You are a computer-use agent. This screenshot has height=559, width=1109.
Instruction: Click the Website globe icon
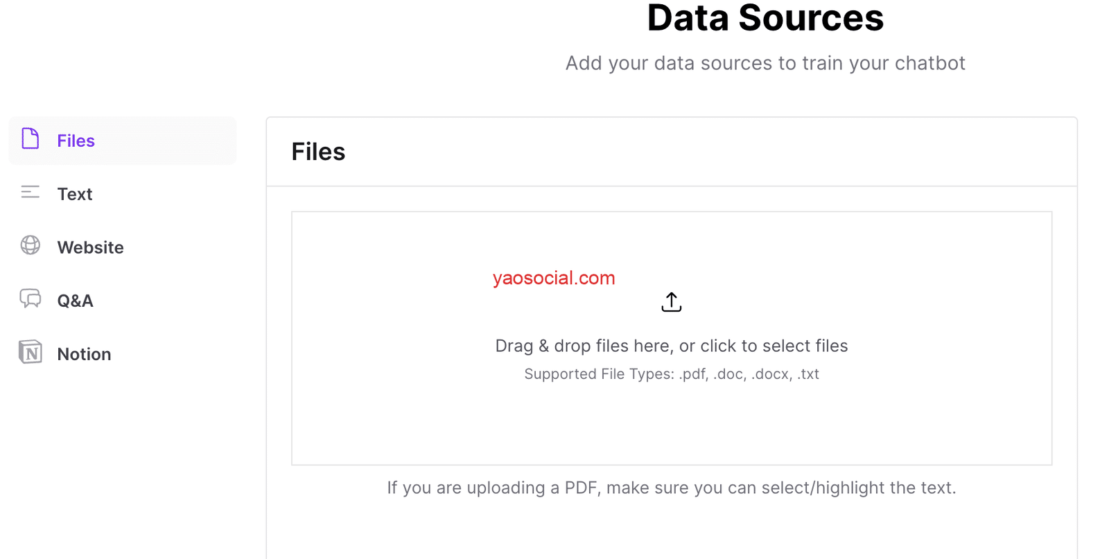point(30,245)
